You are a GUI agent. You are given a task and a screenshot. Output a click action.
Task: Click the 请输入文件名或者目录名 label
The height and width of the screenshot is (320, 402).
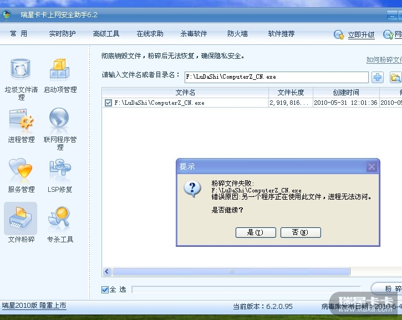coord(141,75)
